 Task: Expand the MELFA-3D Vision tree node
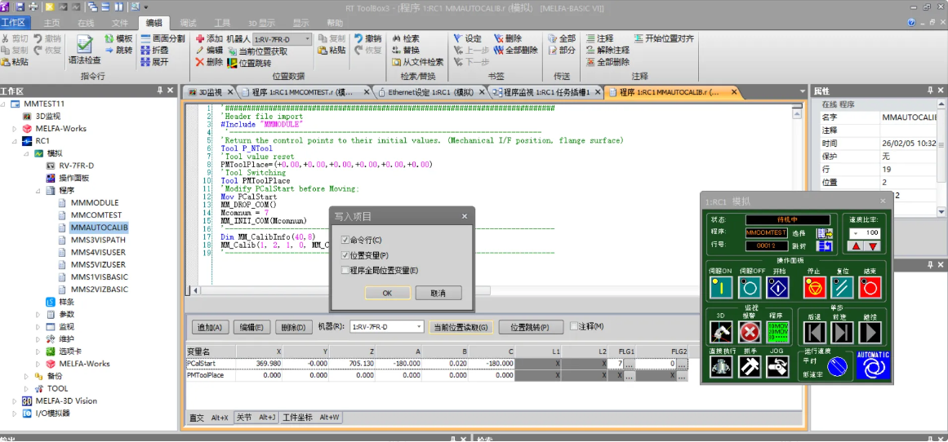tap(14, 401)
